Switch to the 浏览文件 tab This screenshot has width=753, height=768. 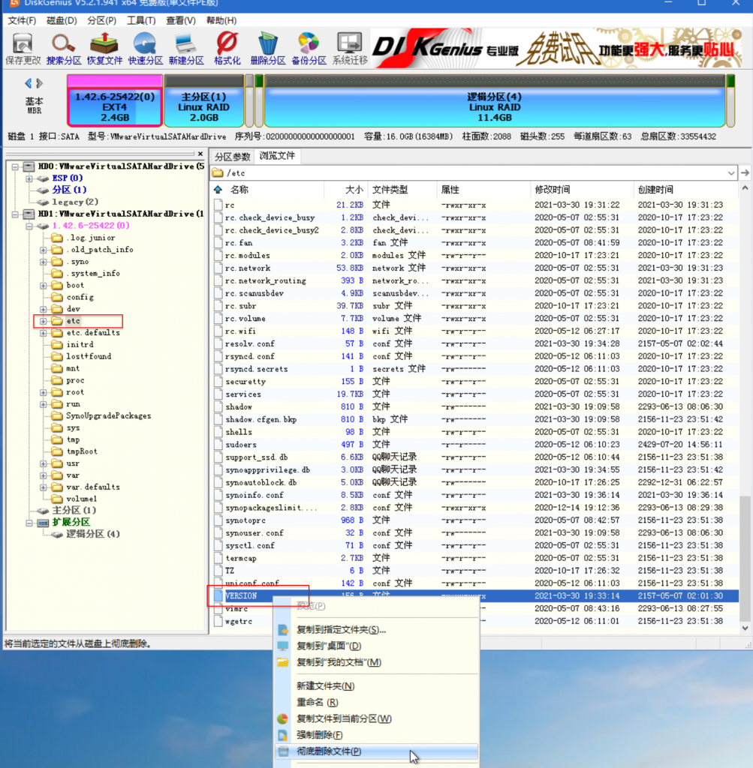[278, 156]
